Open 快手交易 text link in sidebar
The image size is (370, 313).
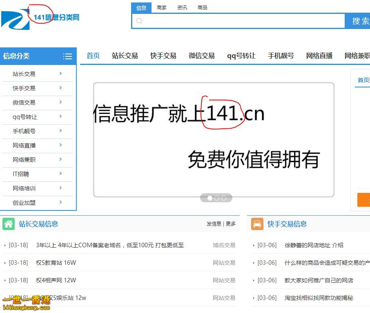pyautogui.click(x=24, y=88)
